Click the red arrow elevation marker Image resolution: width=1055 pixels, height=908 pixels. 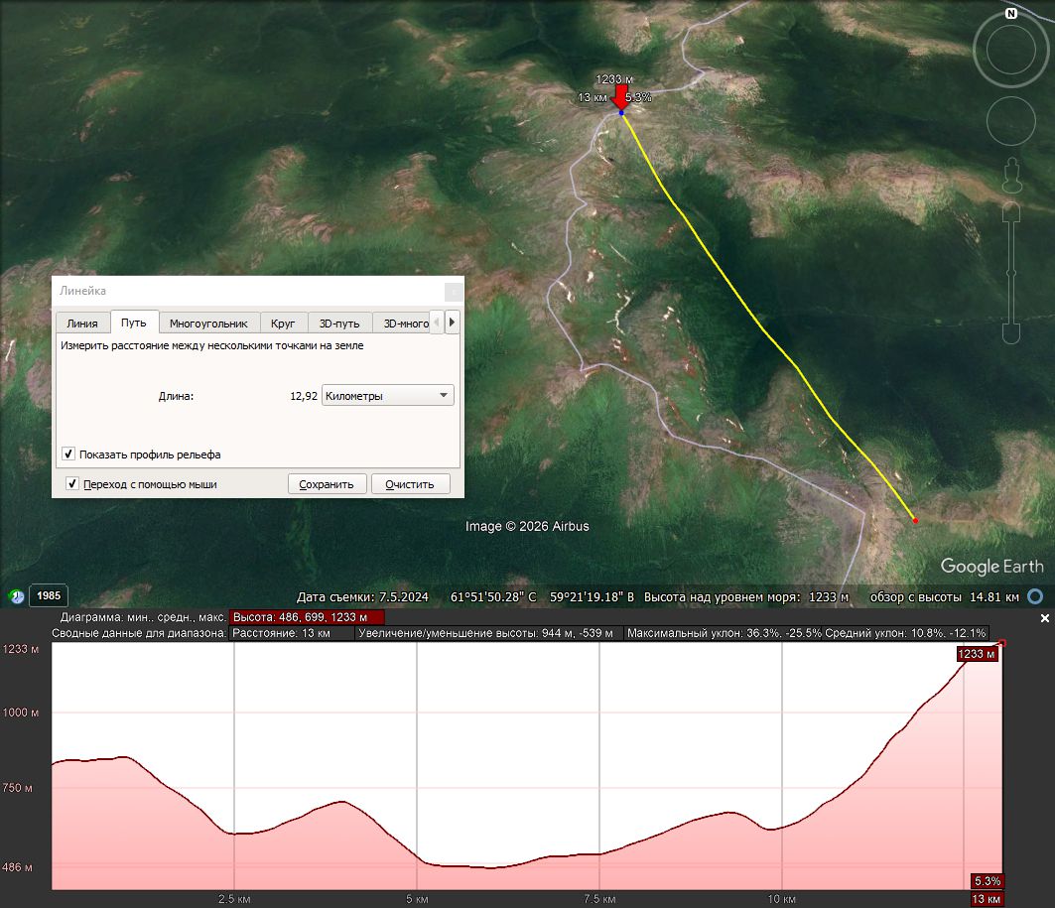pos(621,97)
